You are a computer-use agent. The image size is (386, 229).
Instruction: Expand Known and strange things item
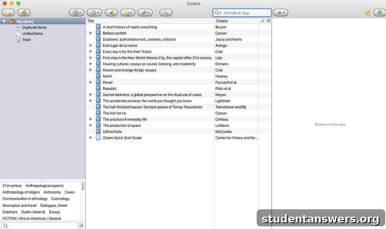(91, 70)
